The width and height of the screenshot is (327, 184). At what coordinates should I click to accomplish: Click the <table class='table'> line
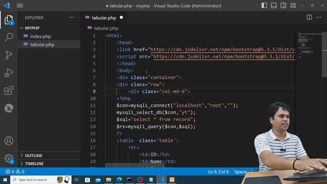pos(148,141)
